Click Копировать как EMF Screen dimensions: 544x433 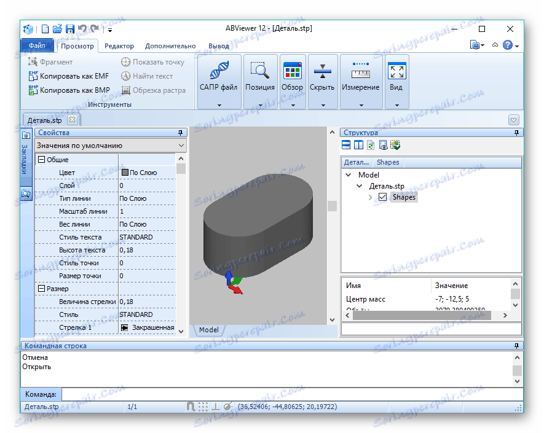(69, 76)
